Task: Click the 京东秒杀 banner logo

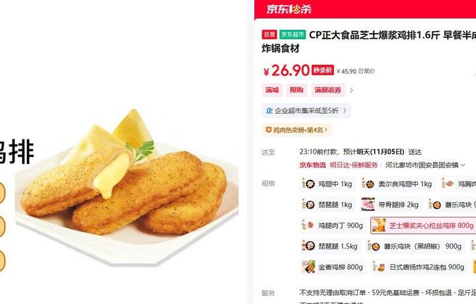Action: pos(289,9)
